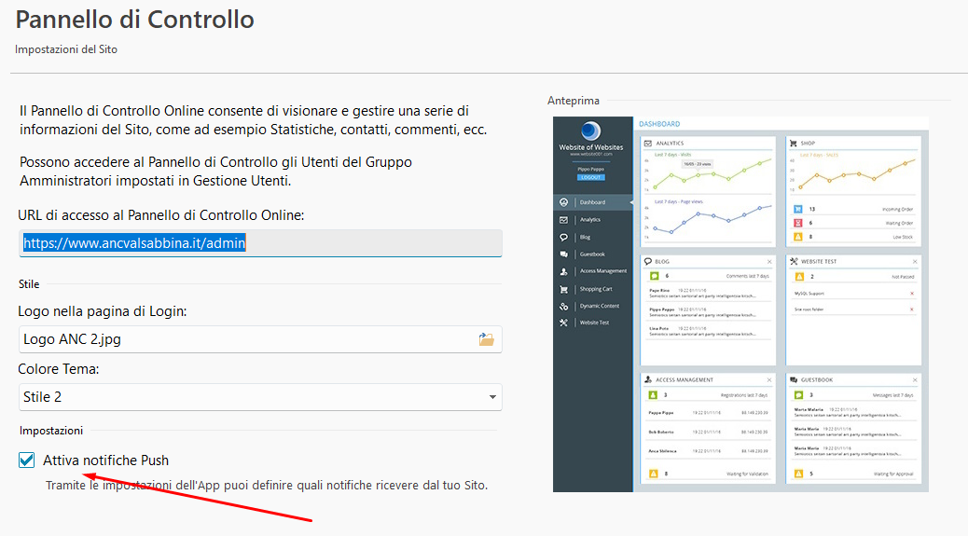Image resolution: width=968 pixels, height=536 pixels.
Task: Open the Colore Tema dropdown
Action: click(x=259, y=397)
